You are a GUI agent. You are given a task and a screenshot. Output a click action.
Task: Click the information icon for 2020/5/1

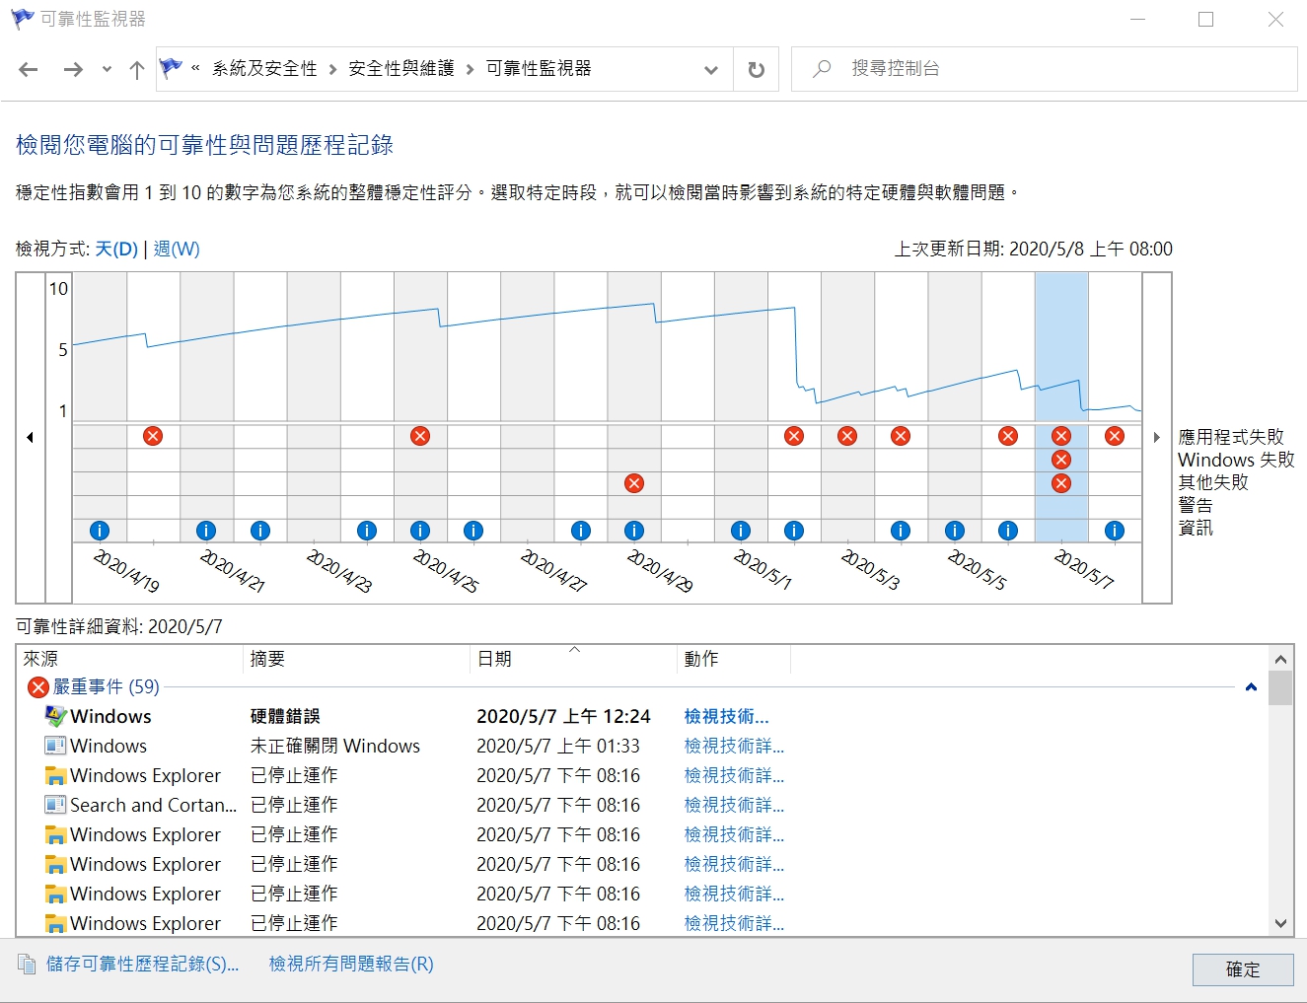(741, 531)
